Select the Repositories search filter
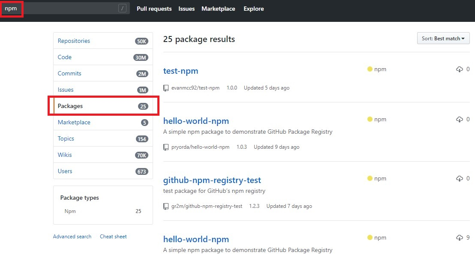The height and width of the screenshot is (255, 475). click(103, 41)
